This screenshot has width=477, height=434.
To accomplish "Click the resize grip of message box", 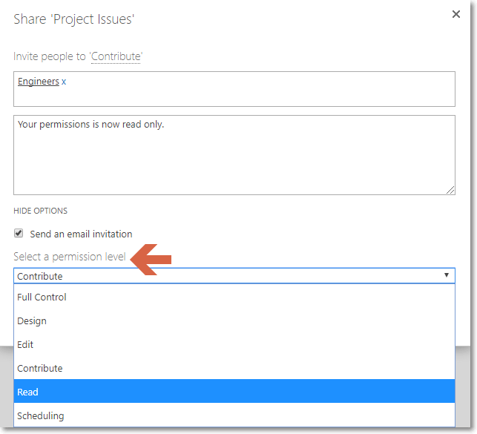I will 450,190.
